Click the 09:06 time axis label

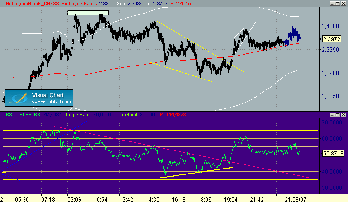pos(74,200)
